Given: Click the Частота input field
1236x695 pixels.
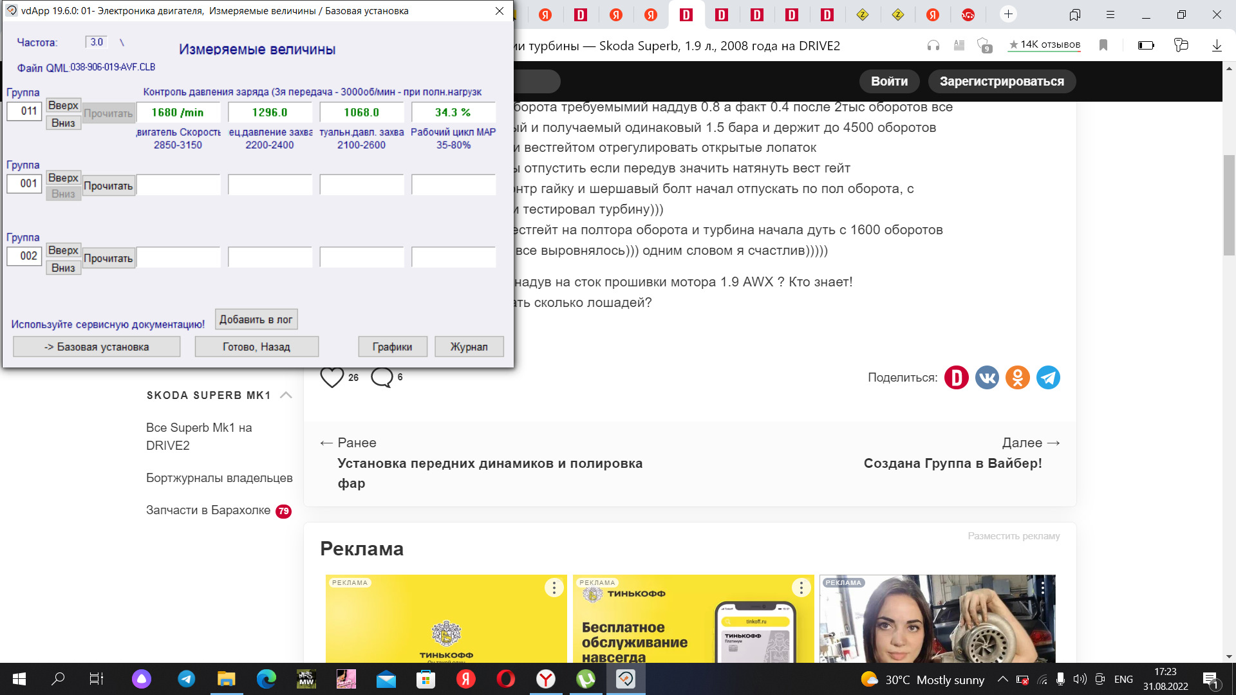Looking at the screenshot, I should pyautogui.click(x=97, y=42).
